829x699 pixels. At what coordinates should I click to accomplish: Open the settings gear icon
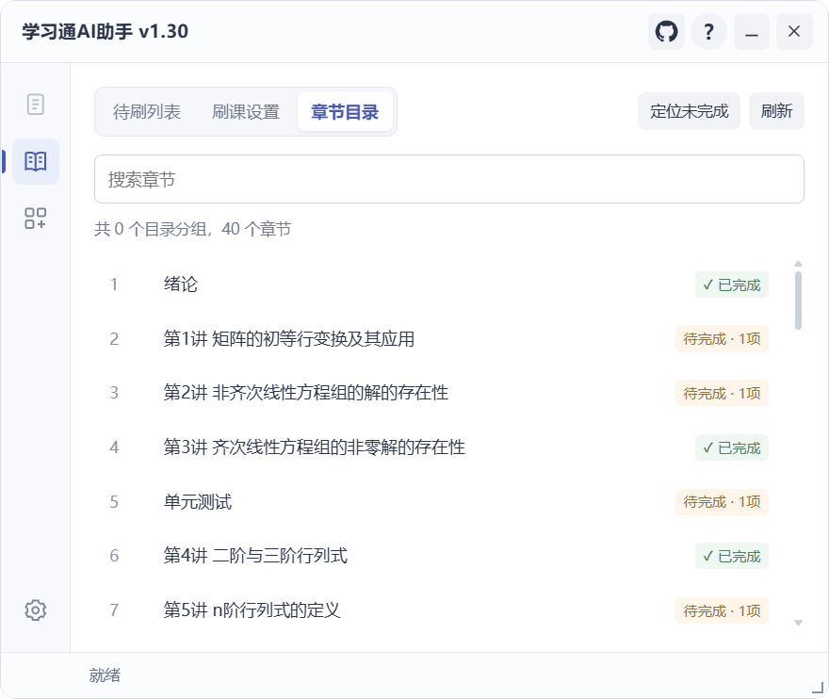coord(36,610)
